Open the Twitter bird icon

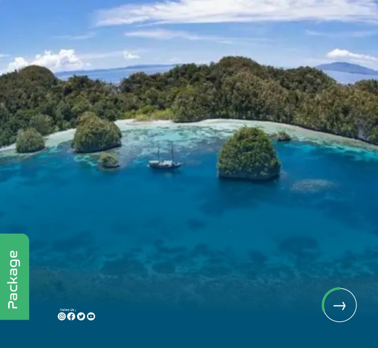click(81, 316)
